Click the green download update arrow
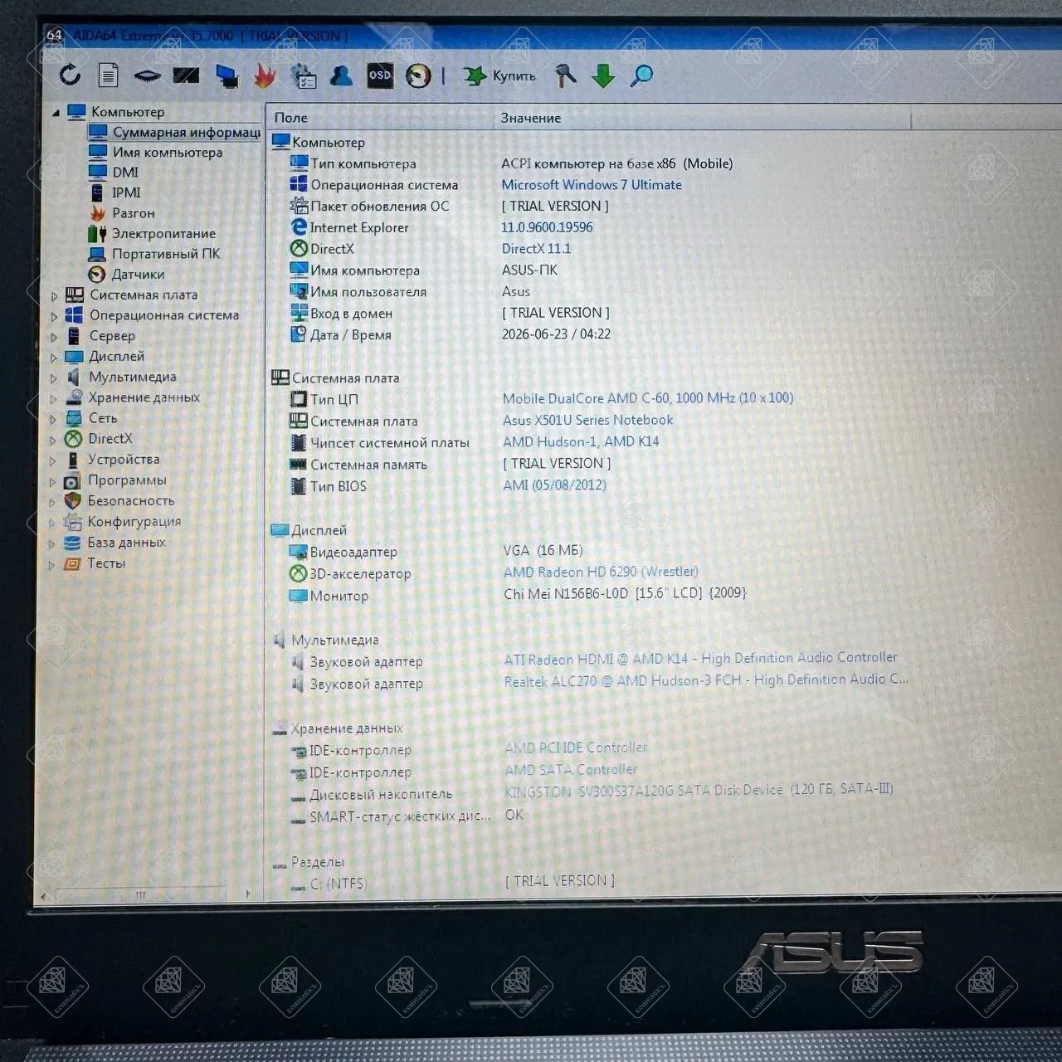This screenshot has height=1062, width=1062. 603,76
